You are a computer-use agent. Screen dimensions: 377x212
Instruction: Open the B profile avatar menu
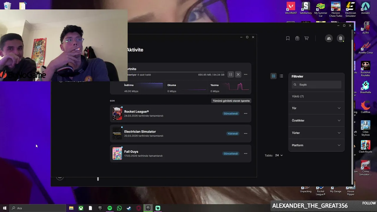point(341,38)
